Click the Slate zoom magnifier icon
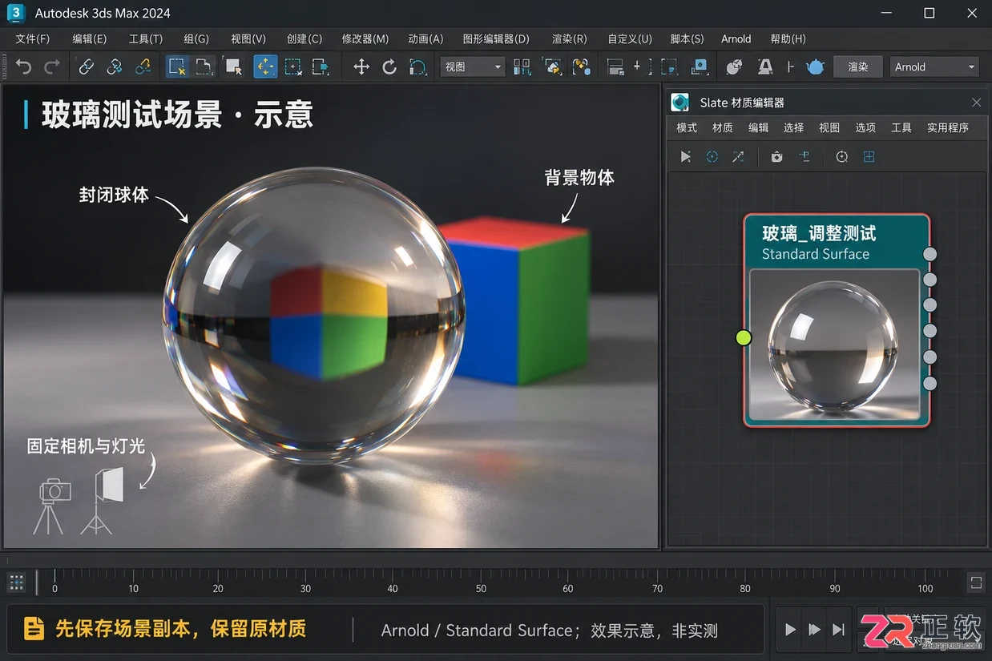The image size is (992, 661). click(841, 157)
